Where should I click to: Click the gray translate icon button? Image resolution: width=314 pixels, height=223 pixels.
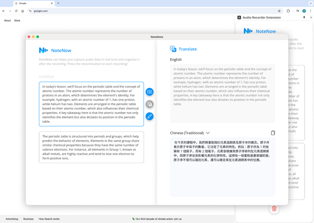(x=149, y=104)
